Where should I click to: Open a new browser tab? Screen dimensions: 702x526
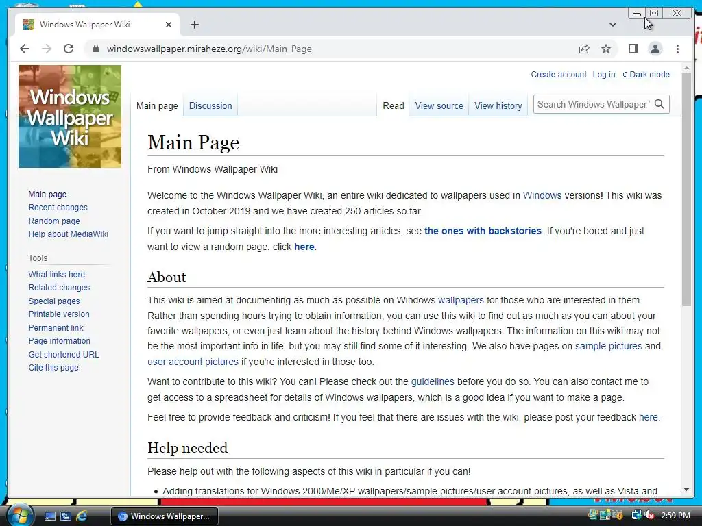pyautogui.click(x=194, y=25)
